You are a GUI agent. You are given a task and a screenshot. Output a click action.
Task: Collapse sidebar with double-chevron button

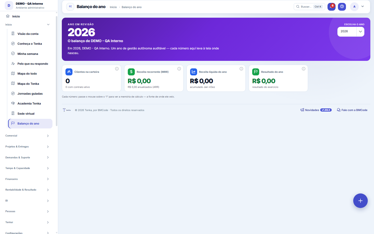pos(70,6)
